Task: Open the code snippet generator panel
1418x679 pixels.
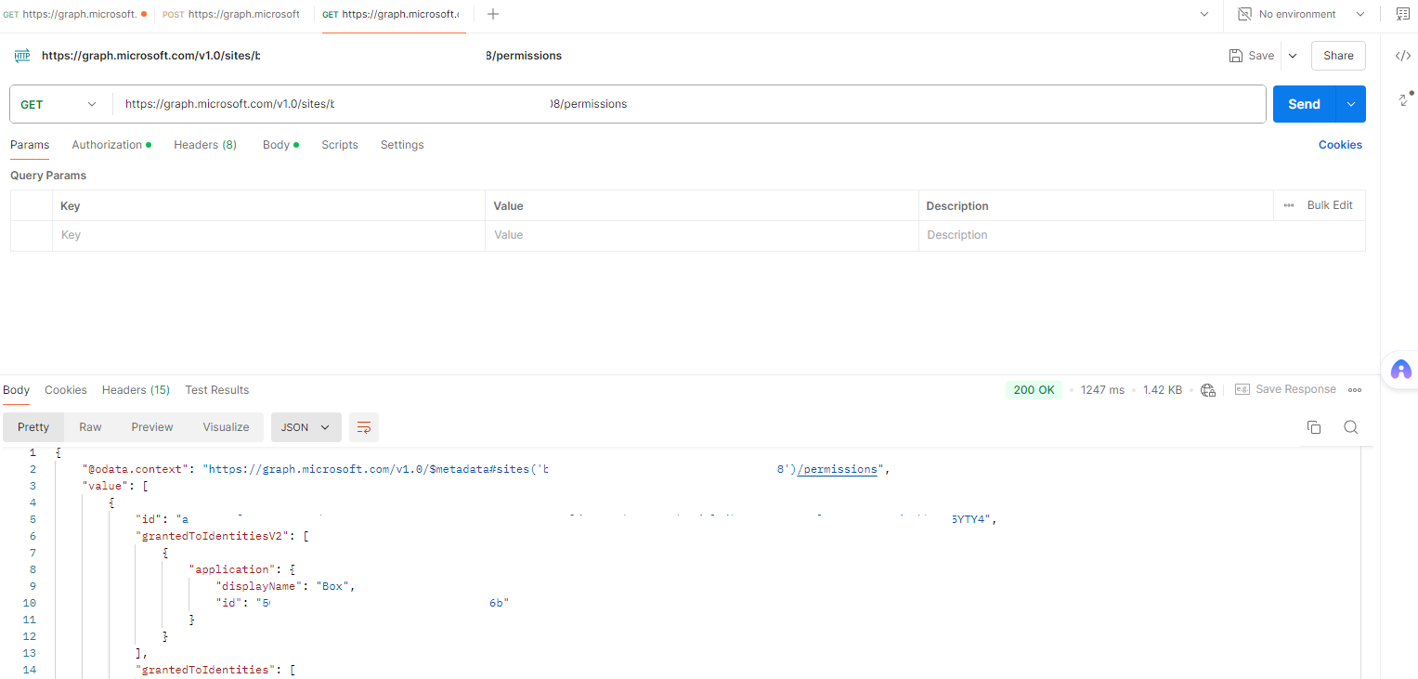Action: point(1402,55)
